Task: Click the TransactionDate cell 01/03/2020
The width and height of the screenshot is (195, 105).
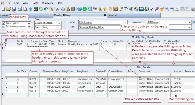Action: 38,45
